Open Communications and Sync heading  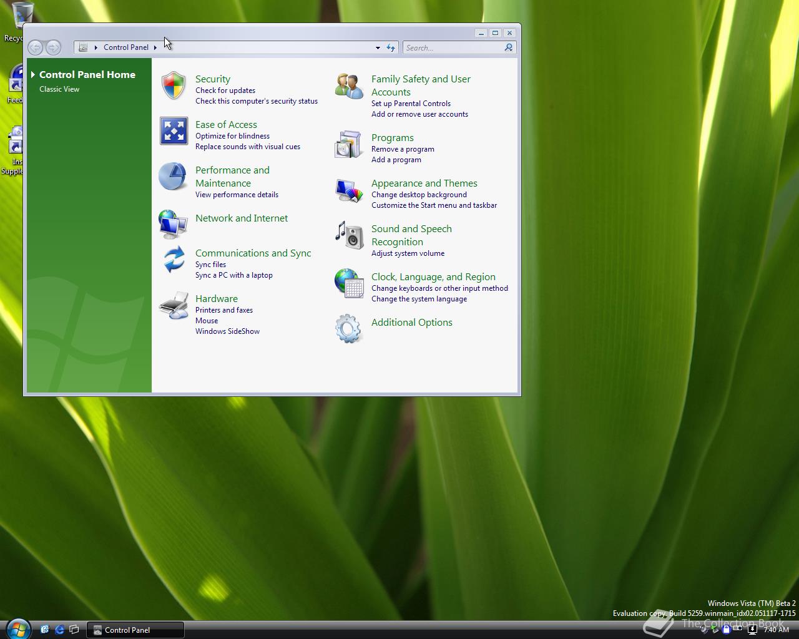253,253
